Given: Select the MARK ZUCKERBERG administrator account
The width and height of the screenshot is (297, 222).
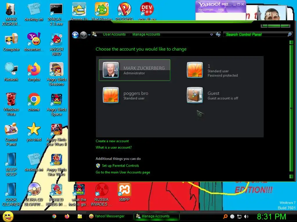Looking at the screenshot, I should 135,70.
